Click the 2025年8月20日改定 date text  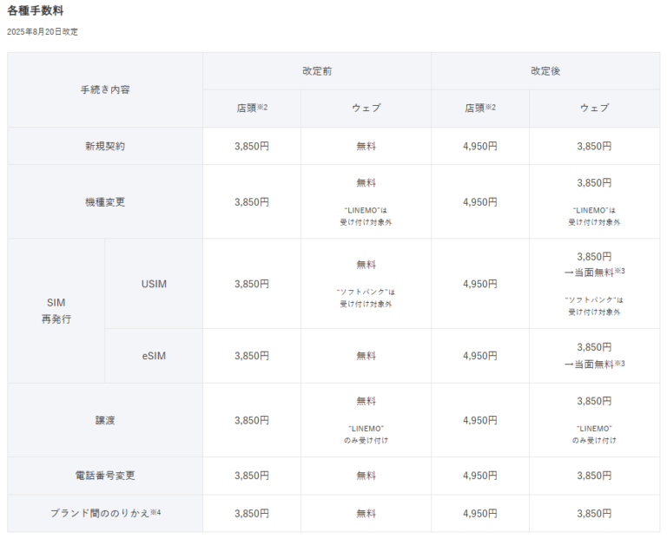pyautogui.click(x=43, y=32)
